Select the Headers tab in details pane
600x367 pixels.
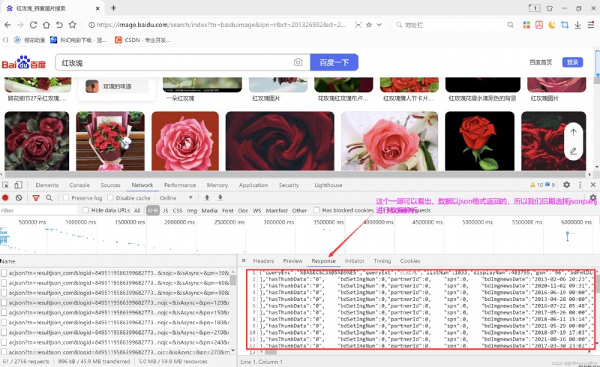[x=264, y=261]
